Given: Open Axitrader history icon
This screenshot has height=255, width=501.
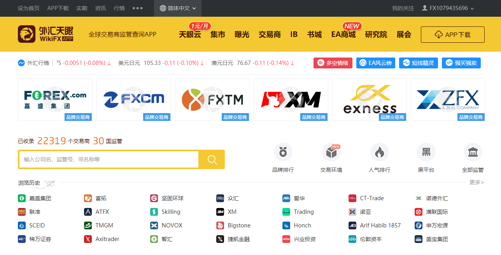Looking at the screenshot, I should pos(88,239).
